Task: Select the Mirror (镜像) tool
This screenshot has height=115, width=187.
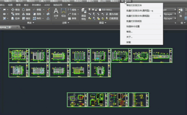Action: click(x=26, y=14)
